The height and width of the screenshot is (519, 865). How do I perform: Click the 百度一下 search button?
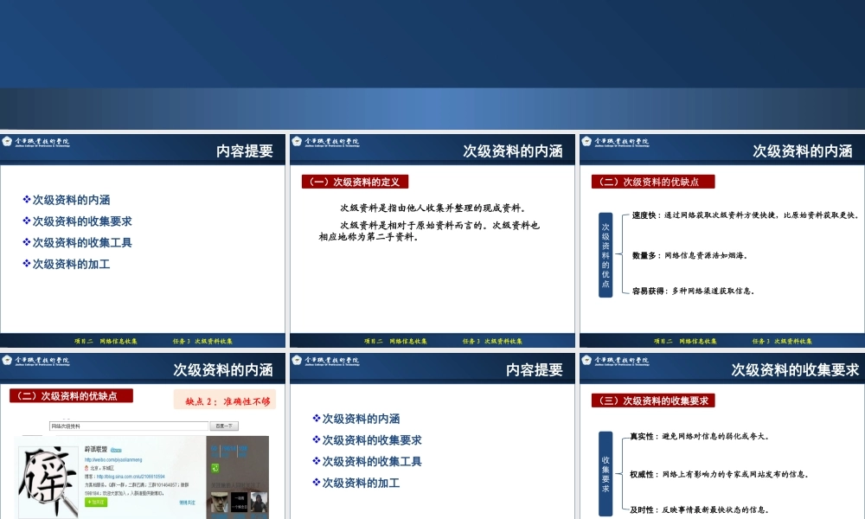pyautogui.click(x=224, y=426)
